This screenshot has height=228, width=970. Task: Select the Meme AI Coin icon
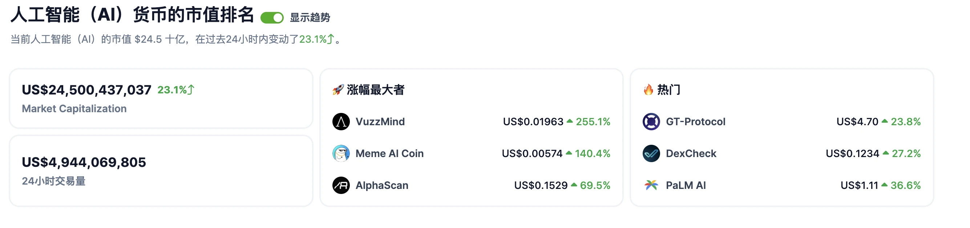click(341, 153)
